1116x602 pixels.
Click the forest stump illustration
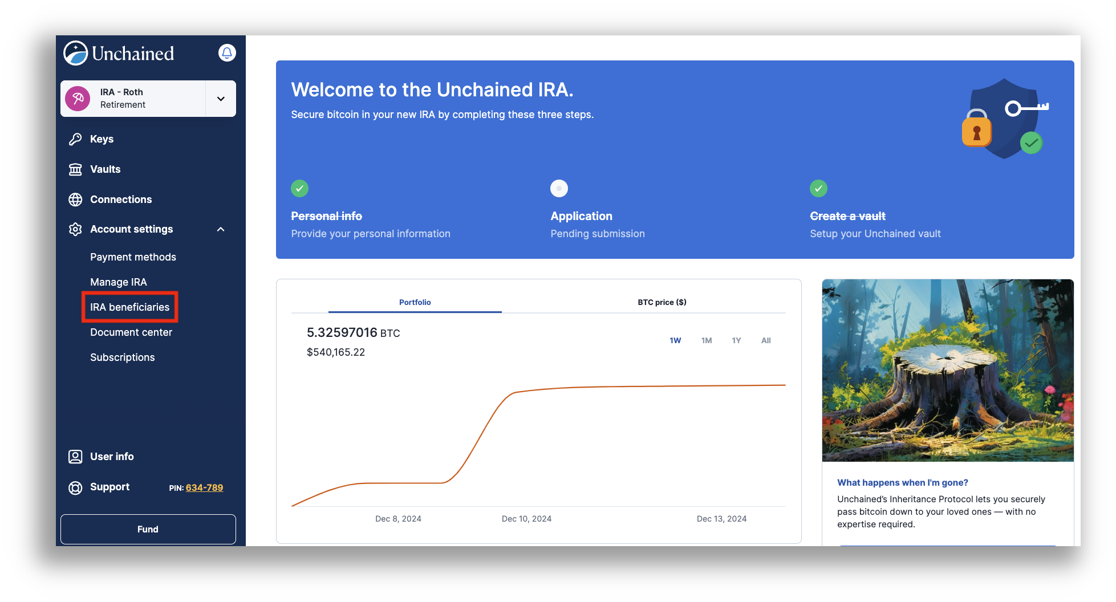(x=948, y=371)
